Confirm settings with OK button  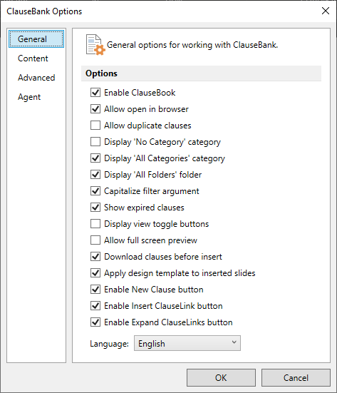coord(221,378)
